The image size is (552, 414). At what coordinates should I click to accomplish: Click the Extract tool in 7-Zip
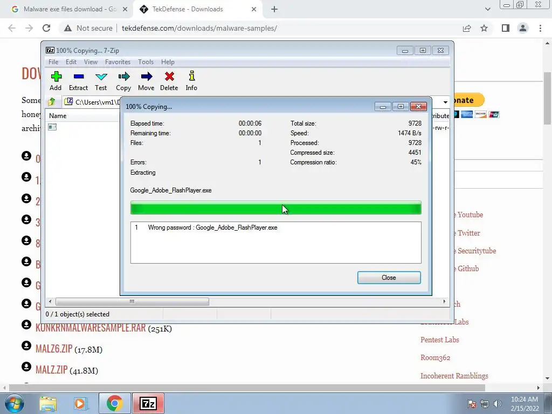[78, 81]
